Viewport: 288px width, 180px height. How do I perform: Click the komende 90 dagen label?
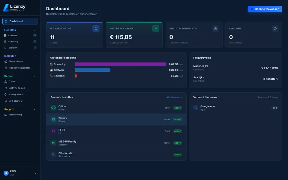tap(268, 97)
